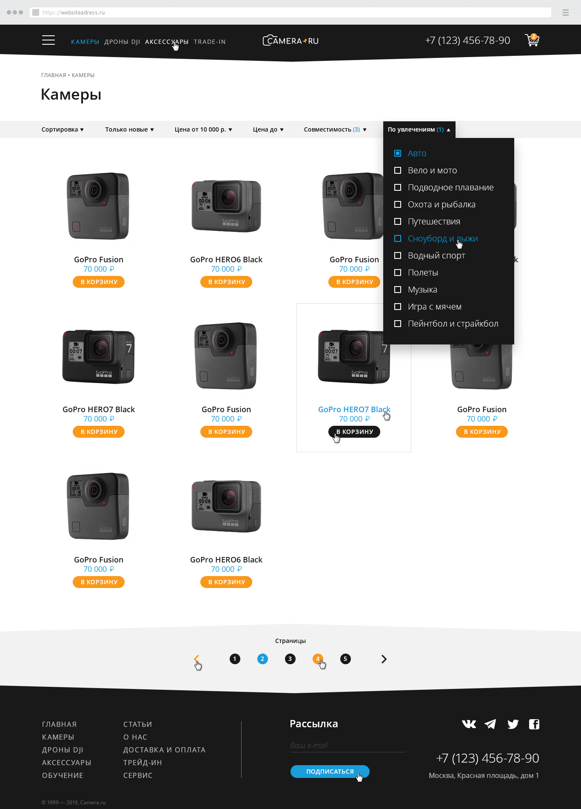Click the footer phone number
The image size is (581, 809).
(x=487, y=758)
